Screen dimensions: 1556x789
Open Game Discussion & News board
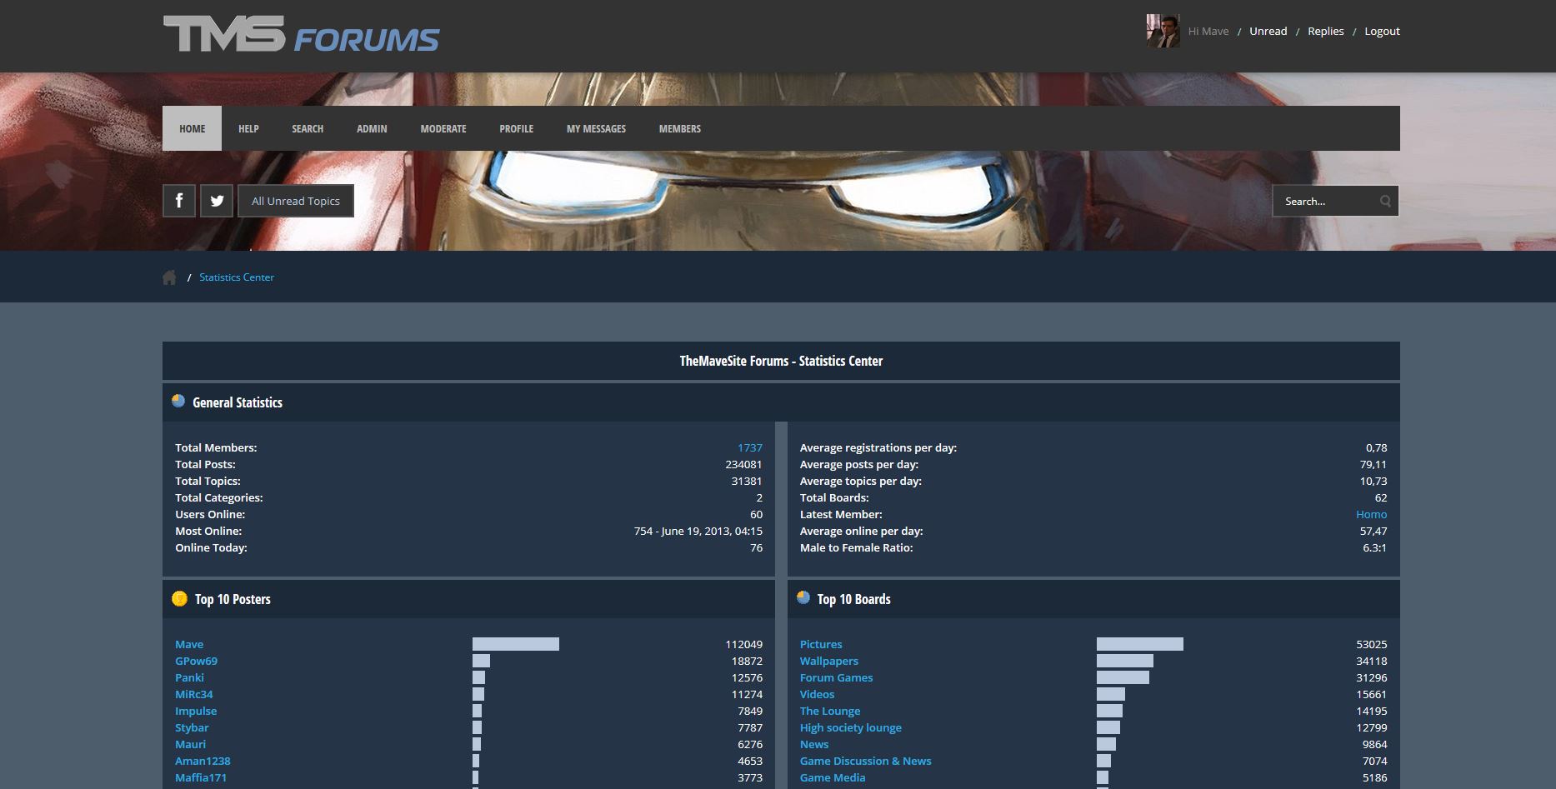tap(866, 761)
